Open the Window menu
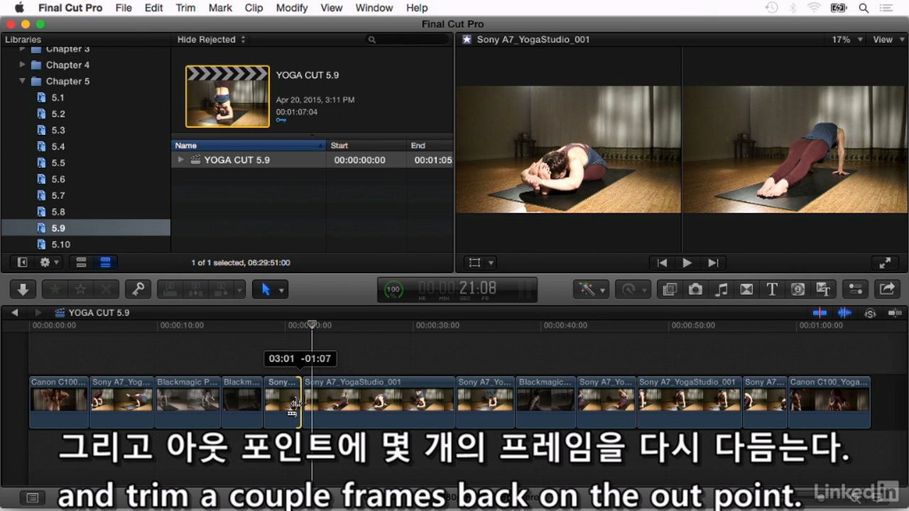The image size is (909, 511). (x=374, y=8)
